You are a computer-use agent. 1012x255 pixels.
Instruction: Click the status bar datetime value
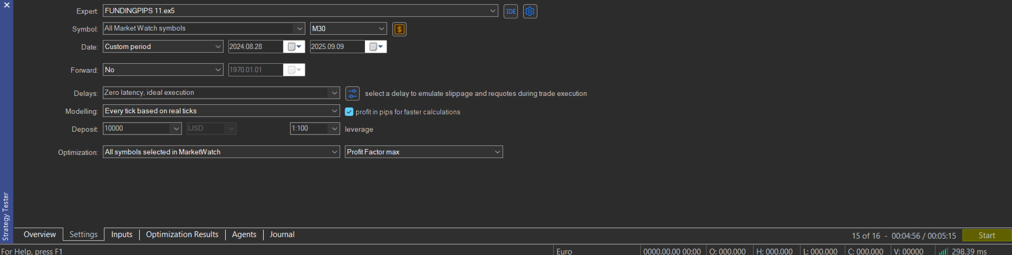pyautogui.click(x=672, y=252)
